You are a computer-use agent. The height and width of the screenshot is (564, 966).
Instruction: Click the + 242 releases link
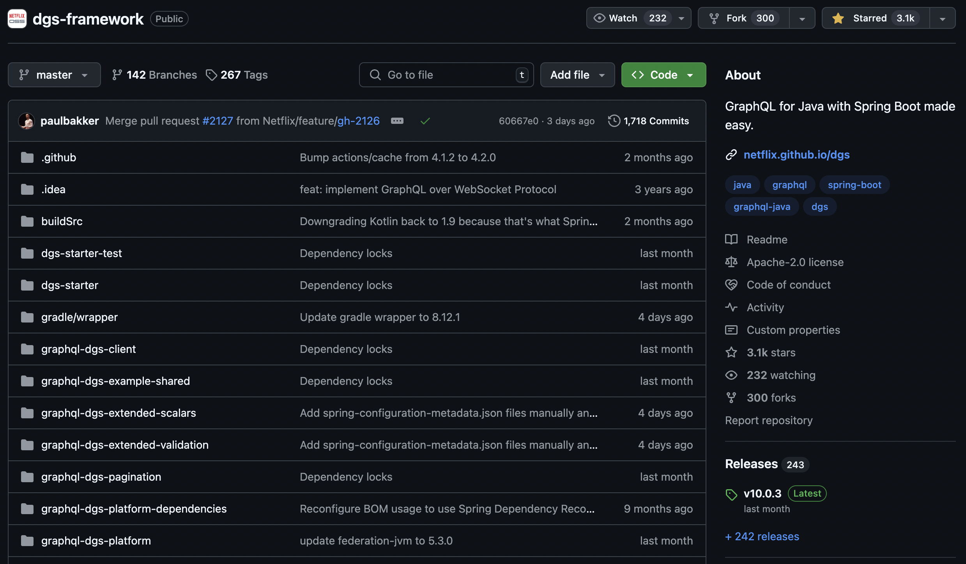click(x=762, y=536)
